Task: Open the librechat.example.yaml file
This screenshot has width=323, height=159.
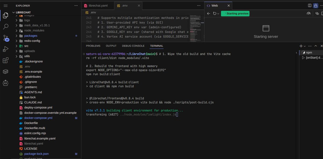Action: click(x=40, y=138)
